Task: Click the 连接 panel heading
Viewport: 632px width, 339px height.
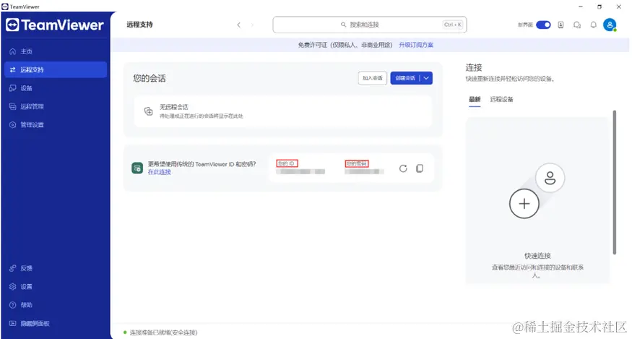Action: point(474,68)
